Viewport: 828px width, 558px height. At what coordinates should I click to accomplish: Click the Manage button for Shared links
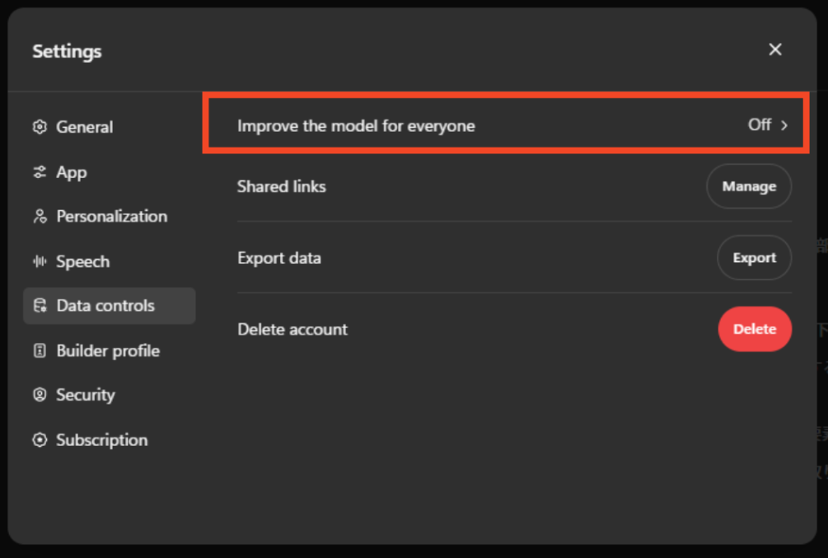click(749, 186)
